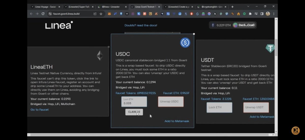Click the USDT card's Lock ETH field
Image resolution: width=305 pixels, height=140 pixels.
[219, 107]
